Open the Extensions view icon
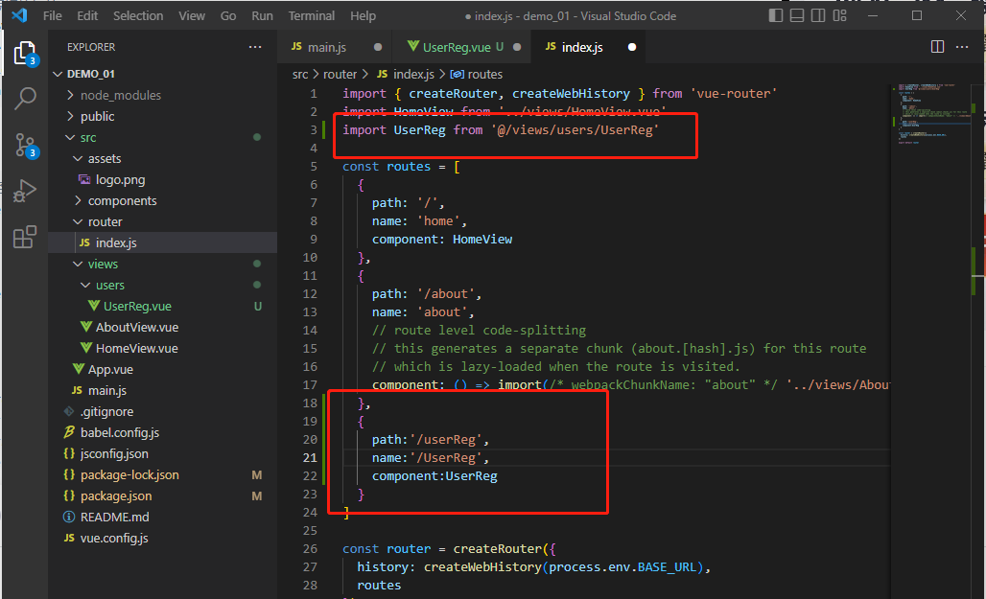The image size is (986, 599). tap(25, 237)
